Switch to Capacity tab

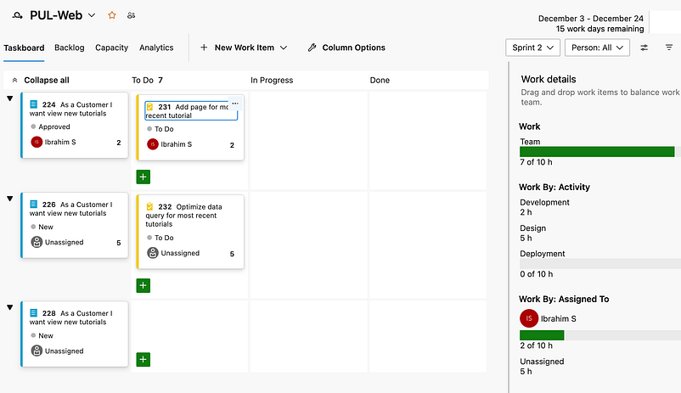111,48
